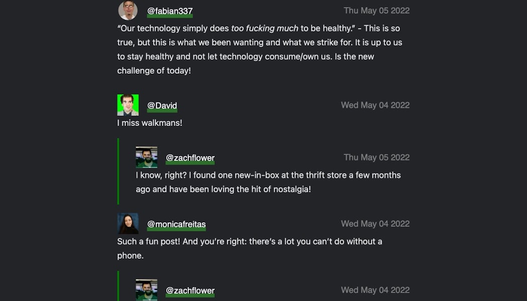Click zachflower's reply about the thrift store find

(x=268, y=182)
